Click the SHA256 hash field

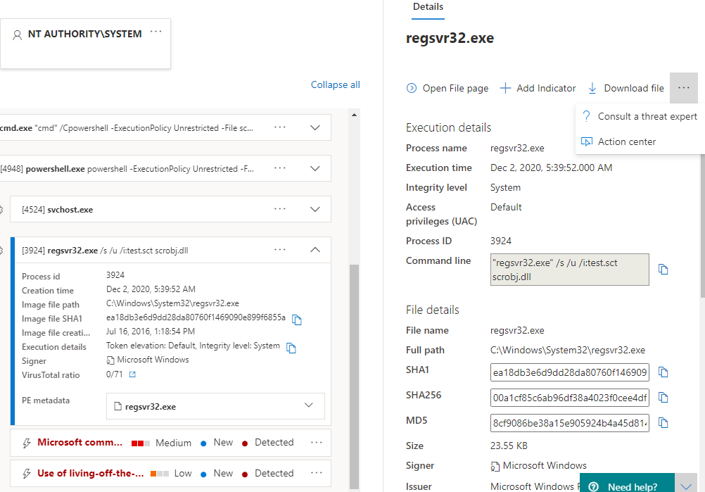[x=569, y=398]
